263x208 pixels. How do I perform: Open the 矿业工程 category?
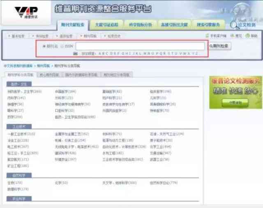[x=18, y=166]
